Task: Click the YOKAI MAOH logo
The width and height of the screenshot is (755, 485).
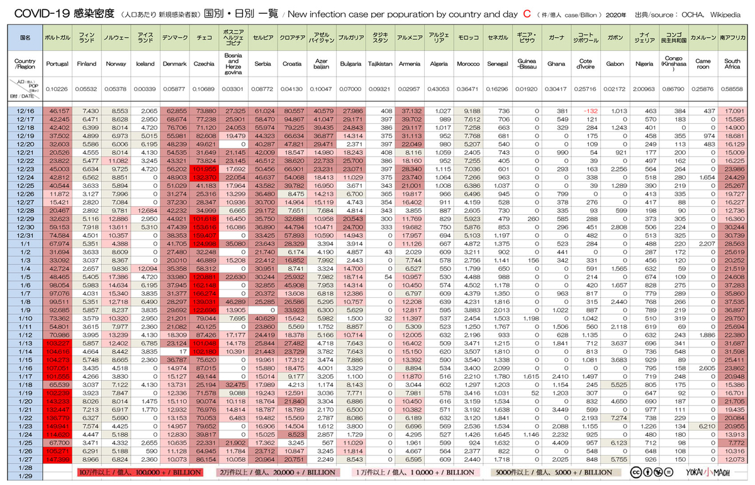Action: click(709, 472)
